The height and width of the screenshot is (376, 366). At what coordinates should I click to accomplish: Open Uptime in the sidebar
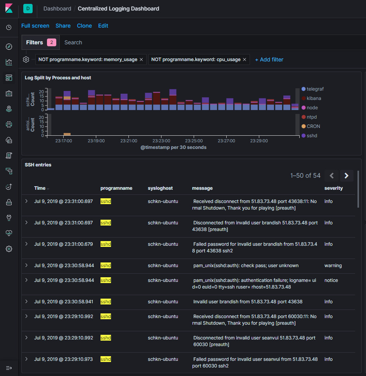(9, 187)
